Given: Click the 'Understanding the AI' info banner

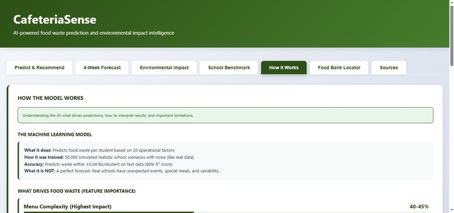Looking at the screenshot, I should pos(225,116).
